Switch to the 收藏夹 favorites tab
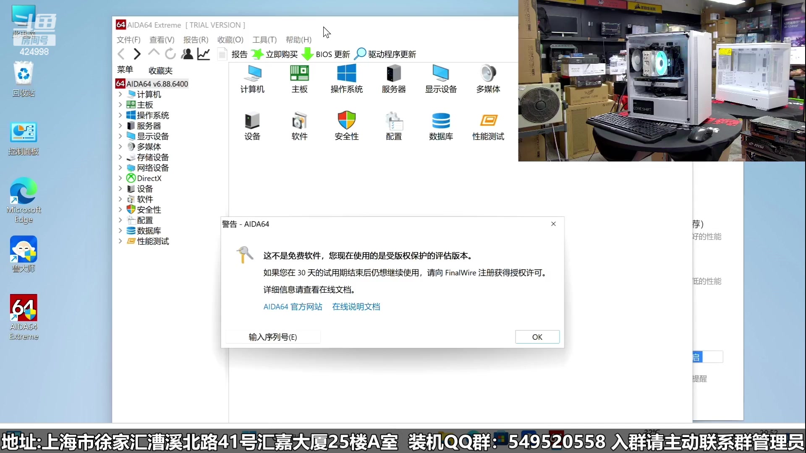This screenshot has height=453, width=806. (160, 70)
